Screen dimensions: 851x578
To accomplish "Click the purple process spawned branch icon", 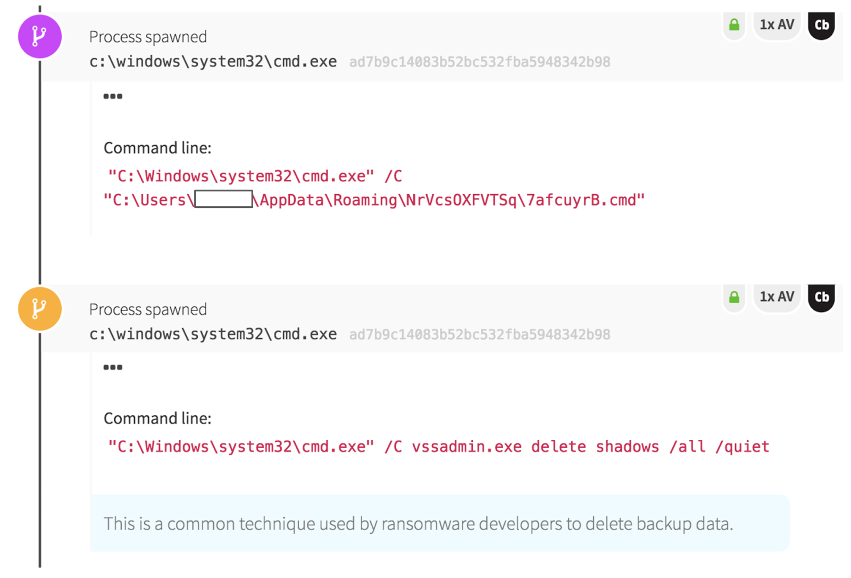I will click(x=39, y=37).
